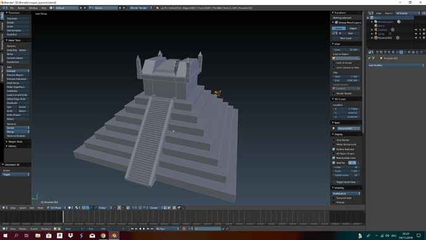Click the Global orientation selector
This screenshot has width=426, height=240.
pos(104,208)
